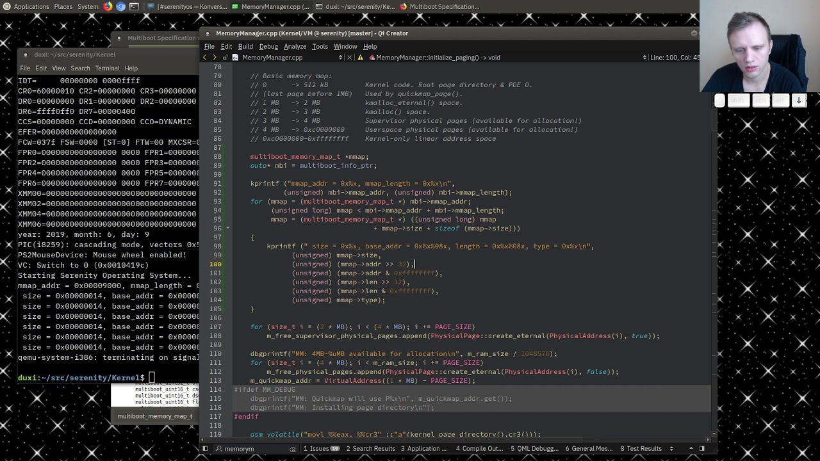Show the Issues output pane
Viewport: 820px width, 461px height.
[321, 449]
